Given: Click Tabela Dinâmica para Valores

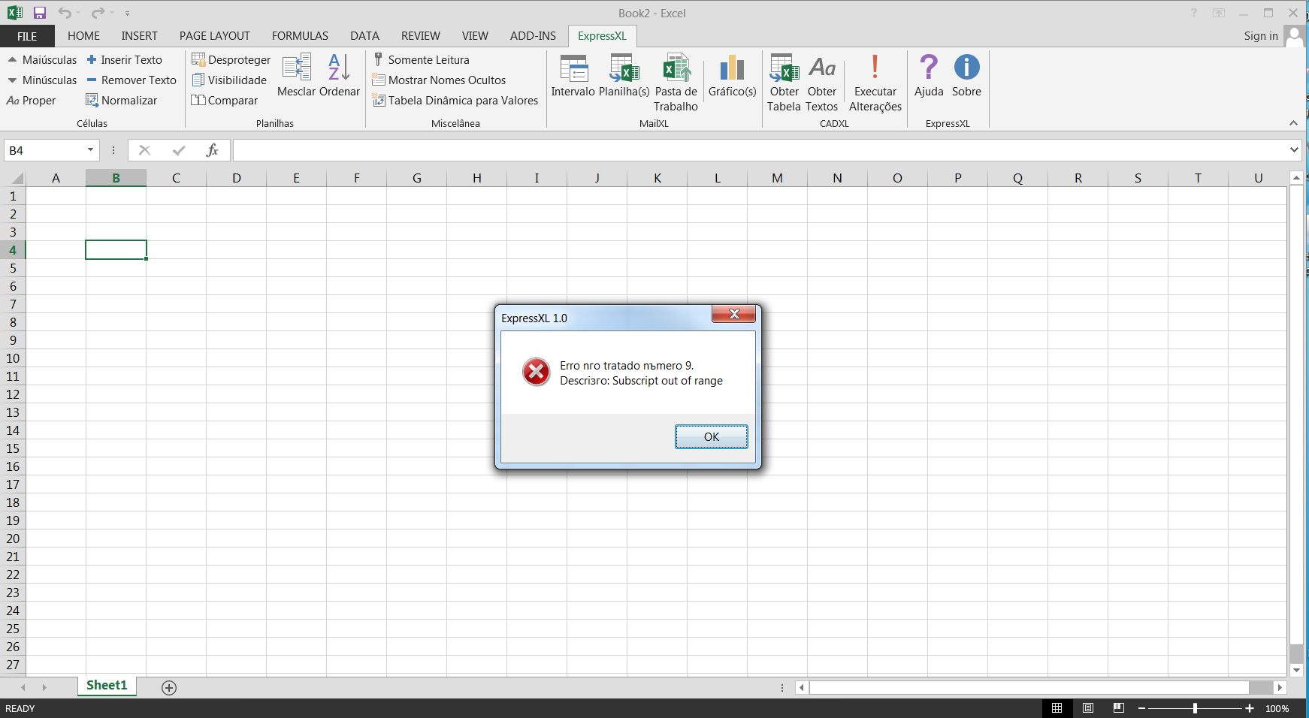Looking at the screenshot, I should 455,101.
